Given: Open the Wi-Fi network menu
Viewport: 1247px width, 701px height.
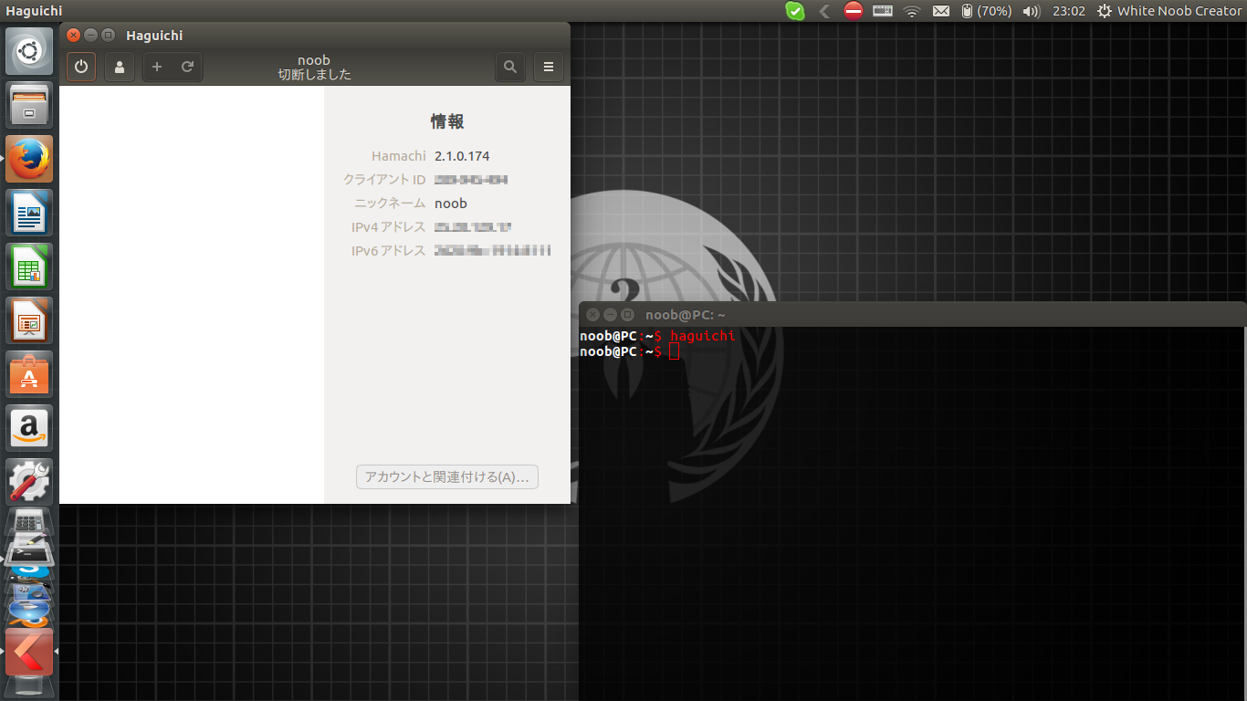Looking at the screenshot, I should pyautogui.click(x=911, y=11).
